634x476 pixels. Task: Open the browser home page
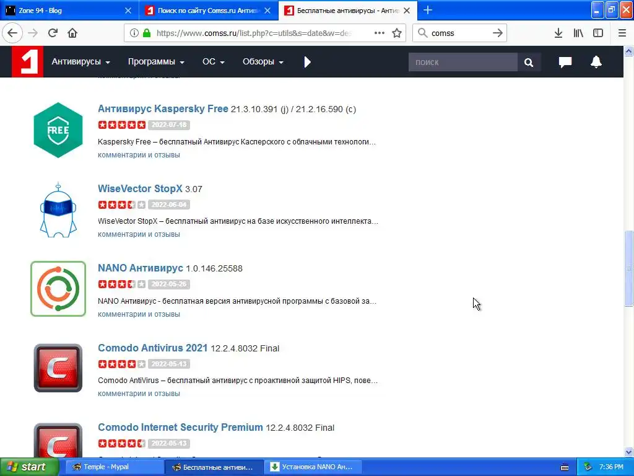point(72,33)
